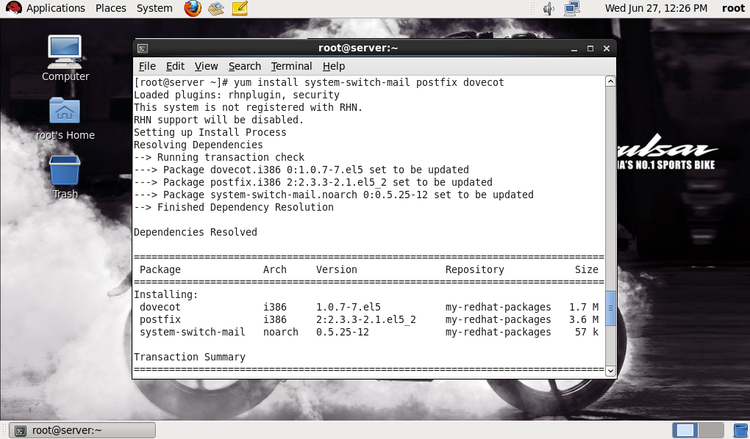
Task: Click the trash applet in bottom panel
Action: 741,430
